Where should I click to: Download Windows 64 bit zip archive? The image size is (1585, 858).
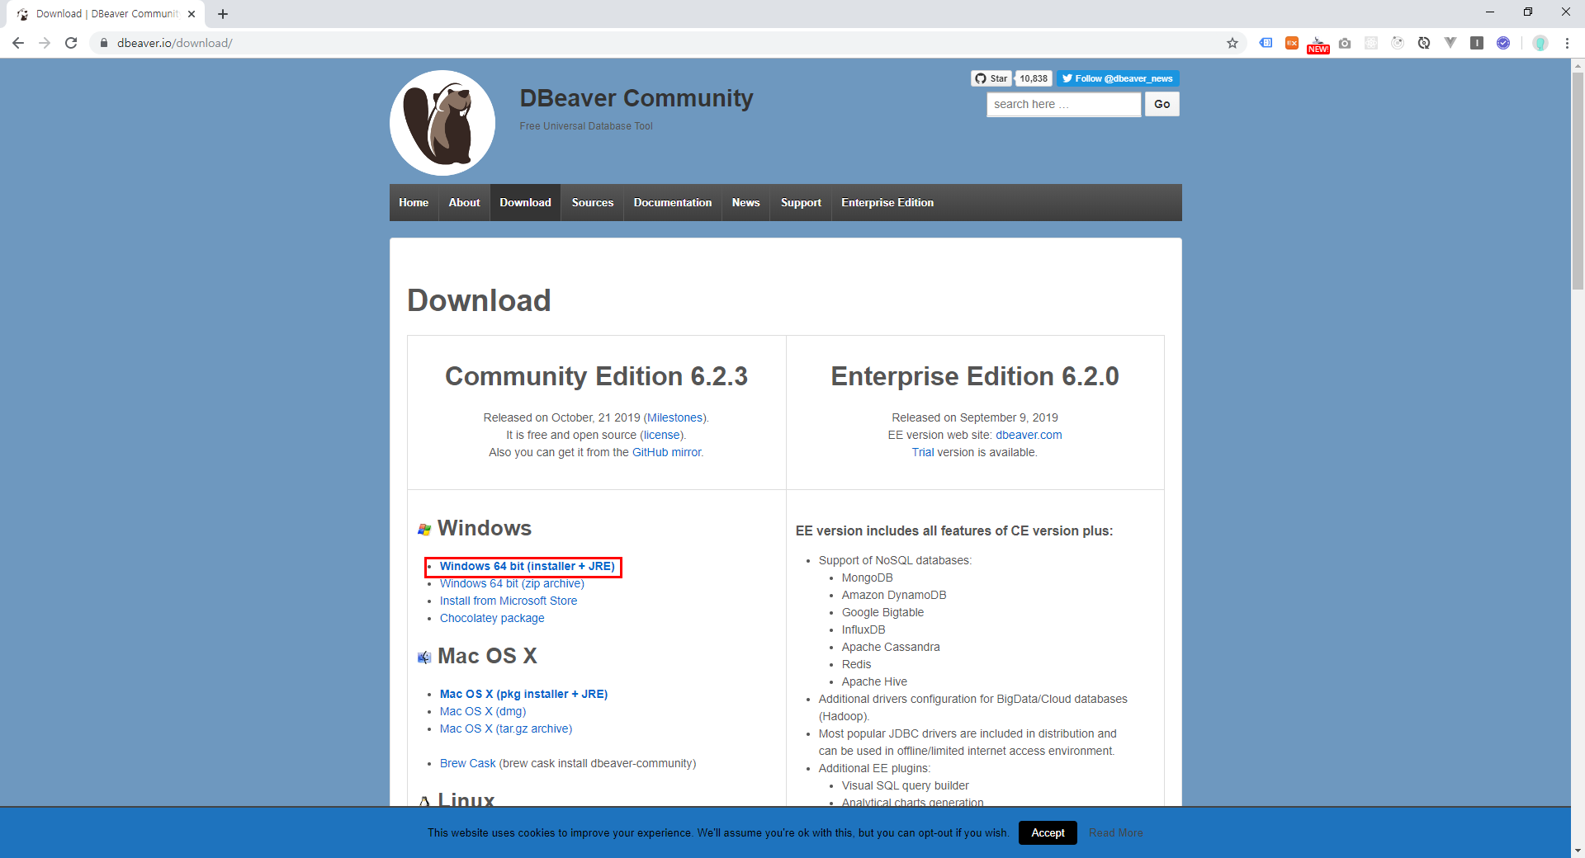[512, 583]
